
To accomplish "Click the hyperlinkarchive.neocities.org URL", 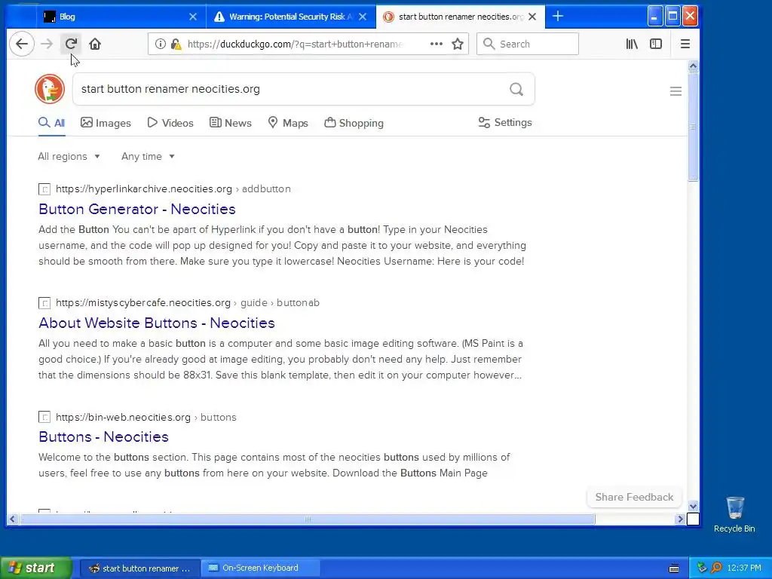I will [x=144, y=189].
